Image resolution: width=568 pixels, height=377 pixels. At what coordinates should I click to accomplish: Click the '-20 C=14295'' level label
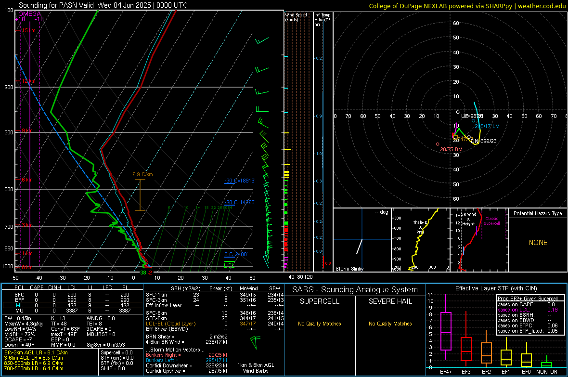[x=239, y=202]
